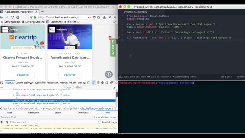Expand the highlighted challenge-card-modern div
Screen dimensions: 245x138
click(x=14, y=101)
